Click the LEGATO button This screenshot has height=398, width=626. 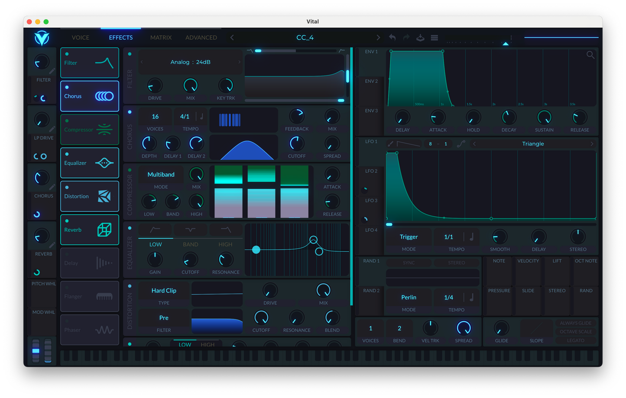pos(575,341)
